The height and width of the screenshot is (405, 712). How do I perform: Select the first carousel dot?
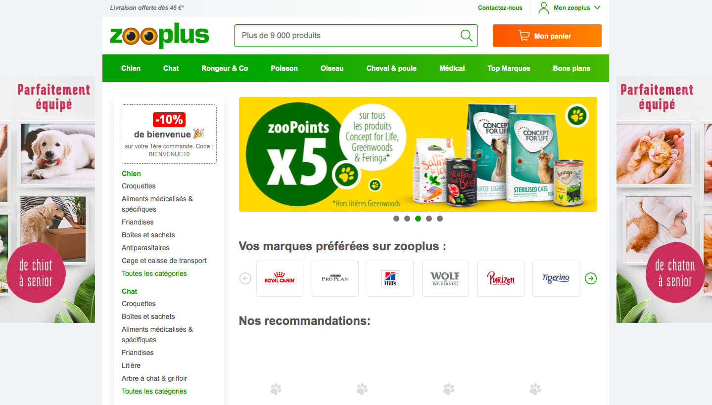click(396, 219)
